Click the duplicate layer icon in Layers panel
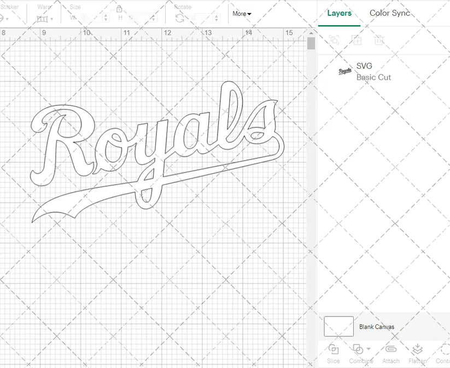Screen dimensions: 450x368 tap(357, 40)
